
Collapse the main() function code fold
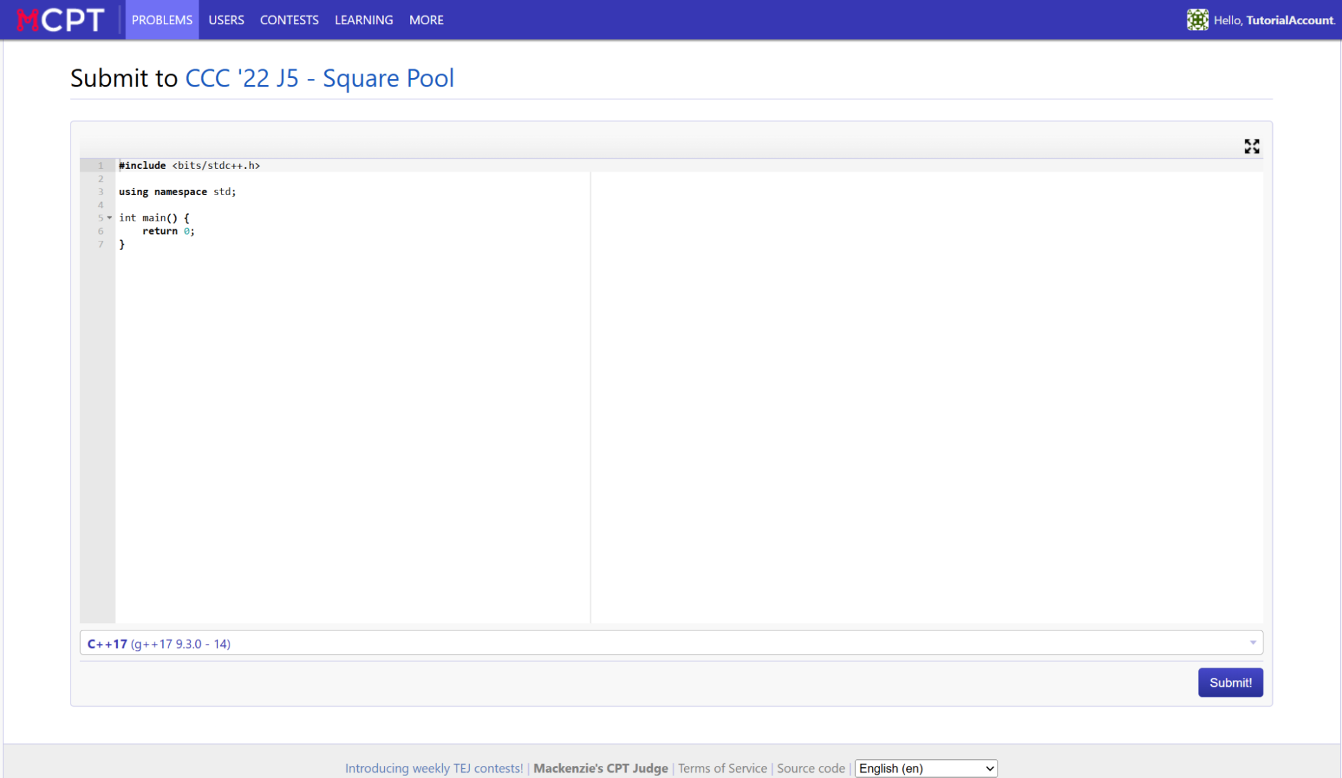(x=109, y=217)
